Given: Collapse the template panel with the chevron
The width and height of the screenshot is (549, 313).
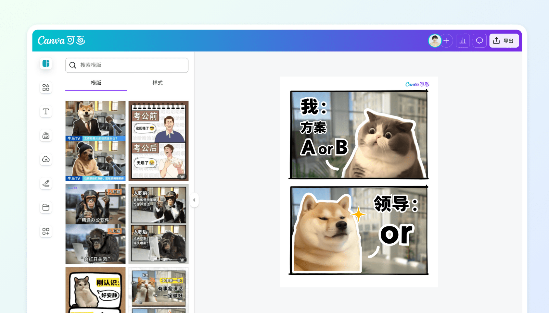Looking at the screenshot, I should [194, 200].
